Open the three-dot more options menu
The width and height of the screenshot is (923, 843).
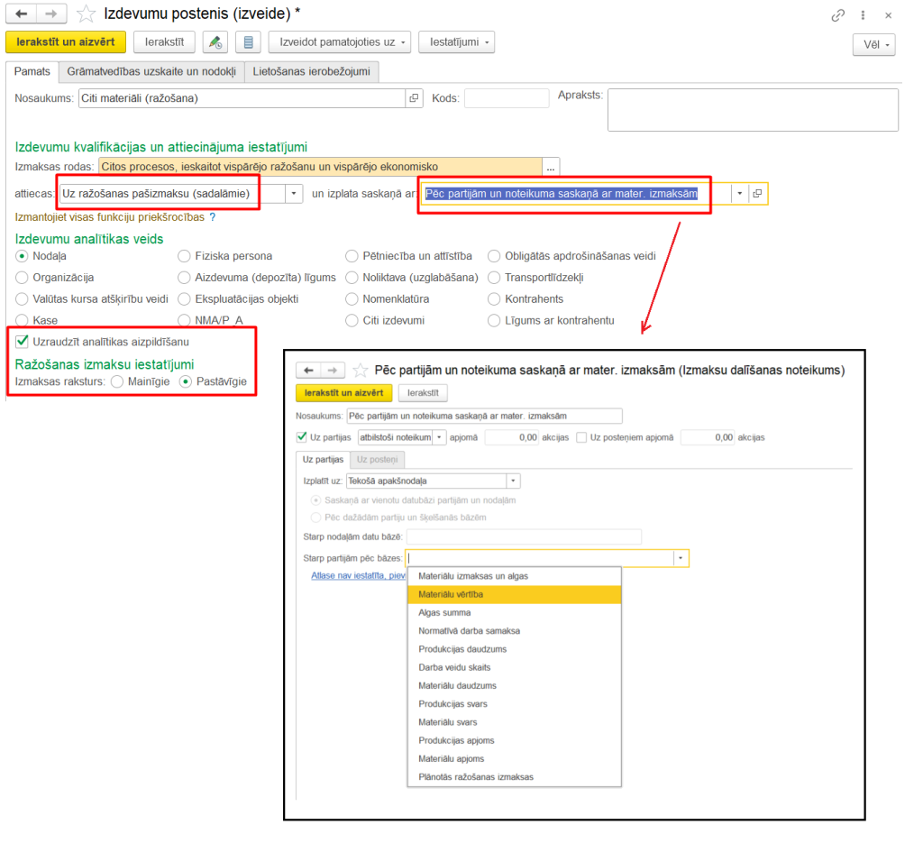point(864,15)
